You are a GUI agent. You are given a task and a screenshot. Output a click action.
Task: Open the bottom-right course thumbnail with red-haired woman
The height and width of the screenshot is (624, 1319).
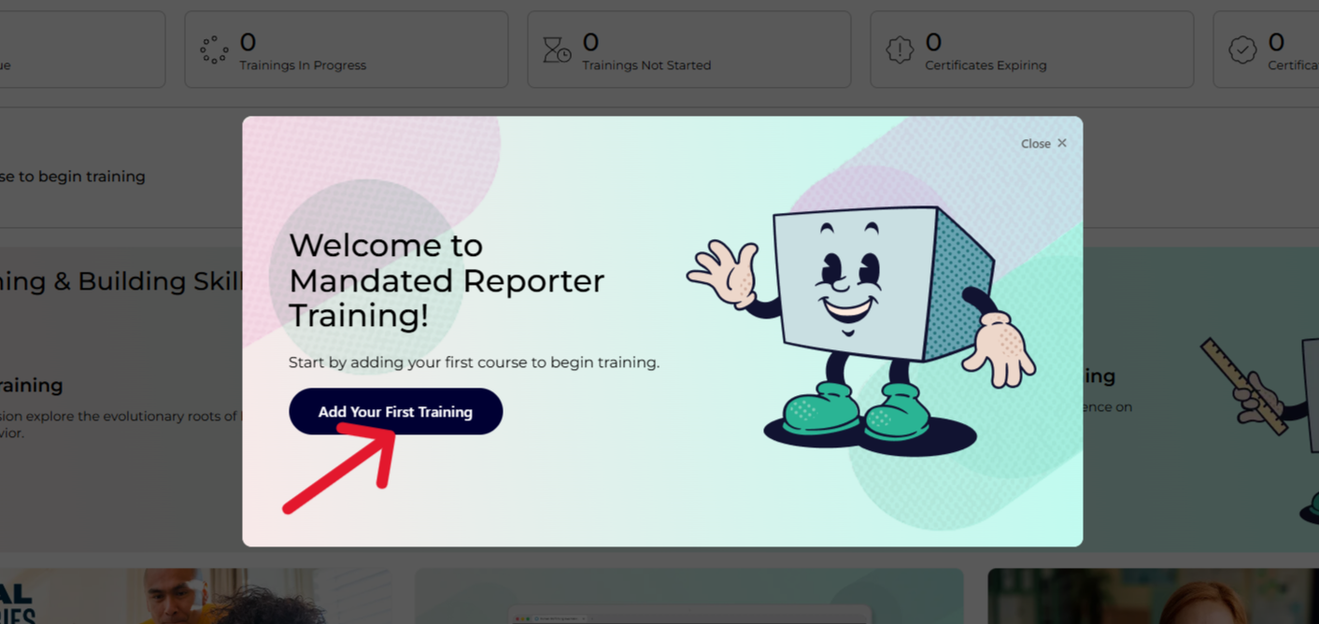[x=1153, y=596]
